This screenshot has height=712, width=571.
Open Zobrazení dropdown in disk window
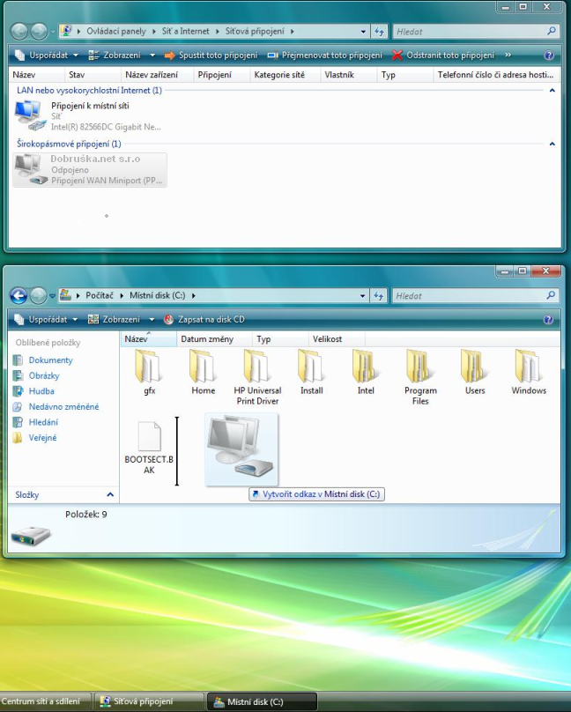pyautogui.click(x=121, y=319)
